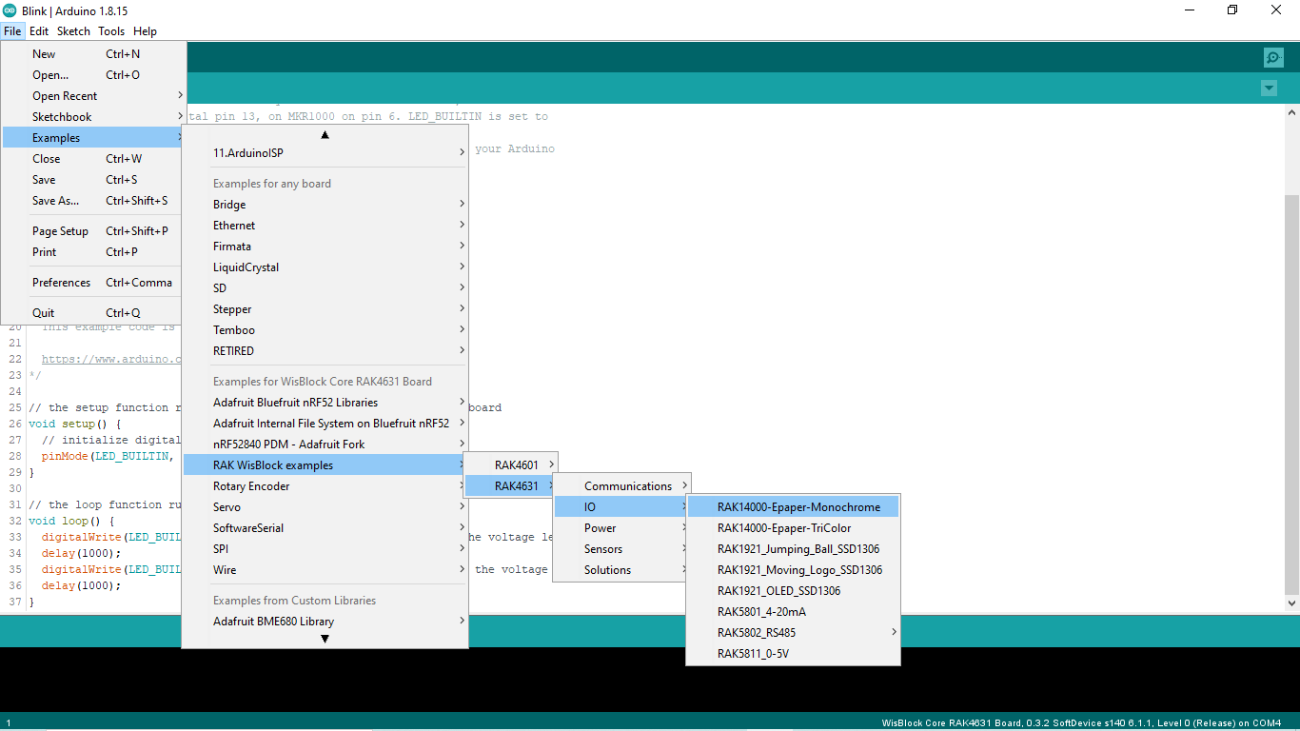1300x731 pixels.
Task: Click the editor scrollbar down arrow
Action: click(1291, 603)
